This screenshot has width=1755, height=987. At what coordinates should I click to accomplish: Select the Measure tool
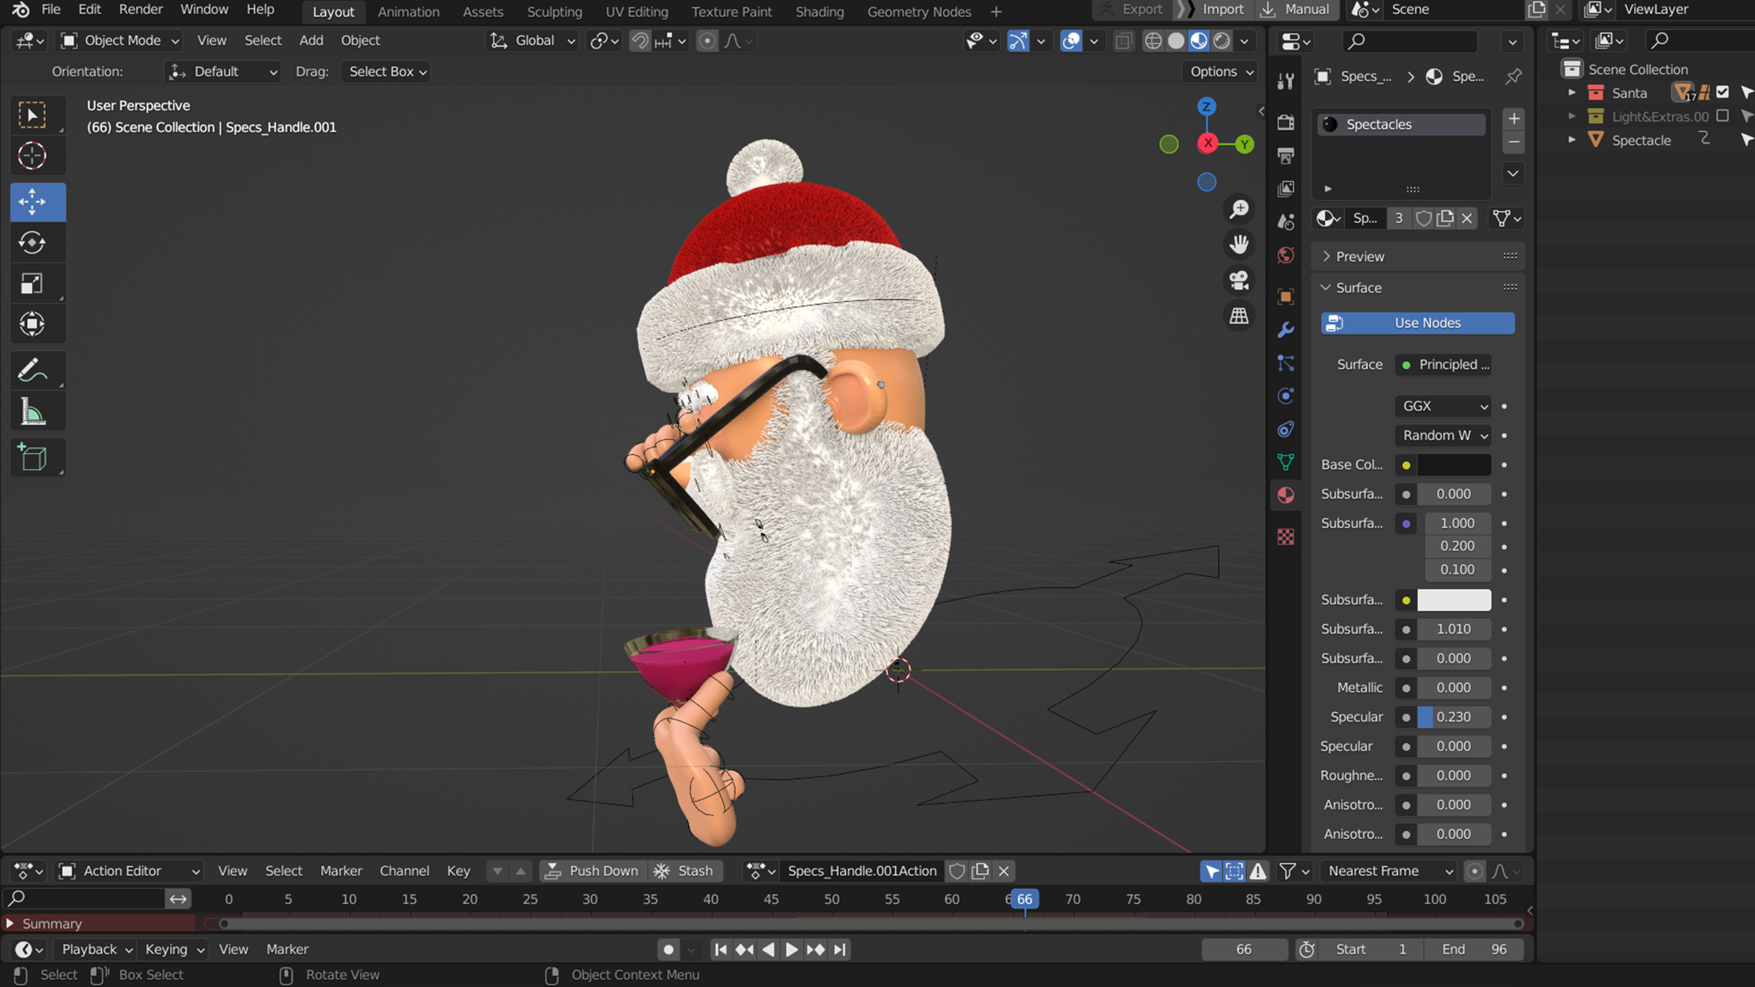tap(32, 412)
